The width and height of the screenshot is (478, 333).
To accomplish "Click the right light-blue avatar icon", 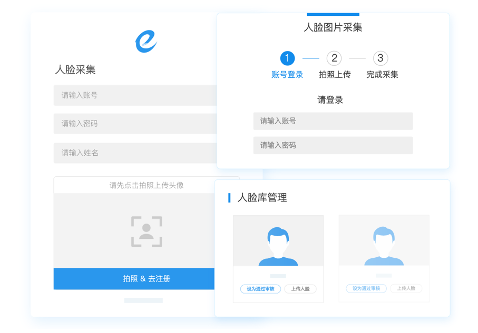I will [384, 246].
